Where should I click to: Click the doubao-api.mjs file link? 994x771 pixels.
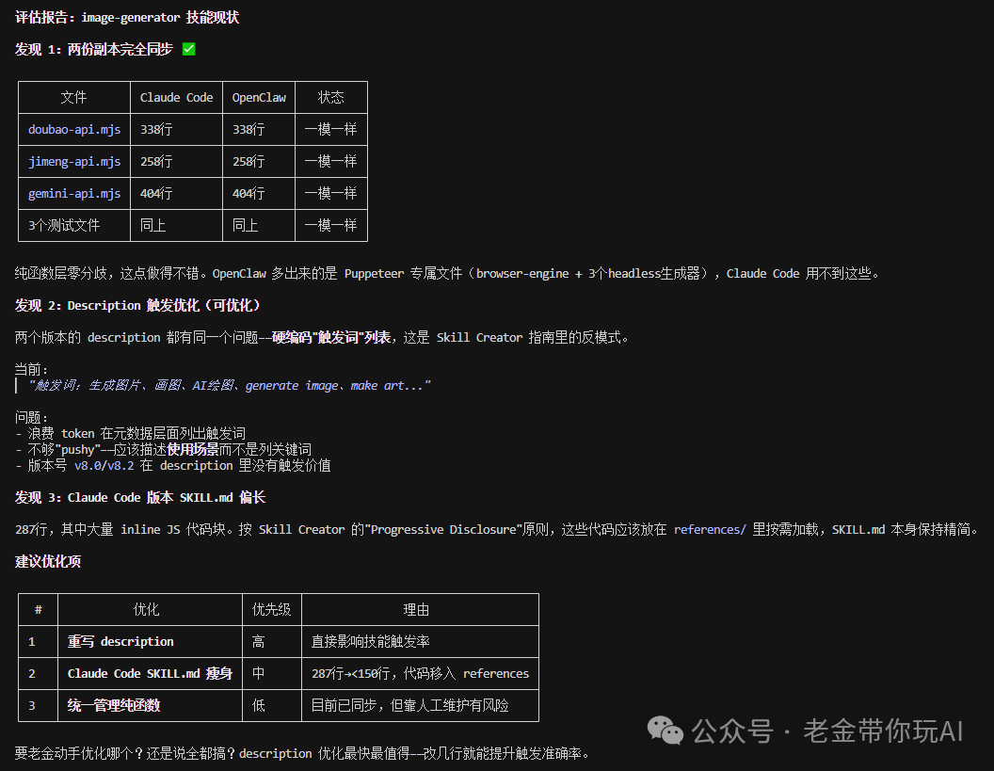coord(74,129)
